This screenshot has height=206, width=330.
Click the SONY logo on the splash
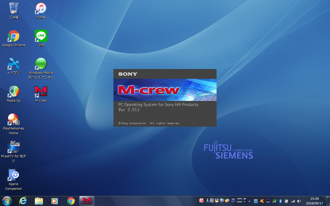[127, 74]
